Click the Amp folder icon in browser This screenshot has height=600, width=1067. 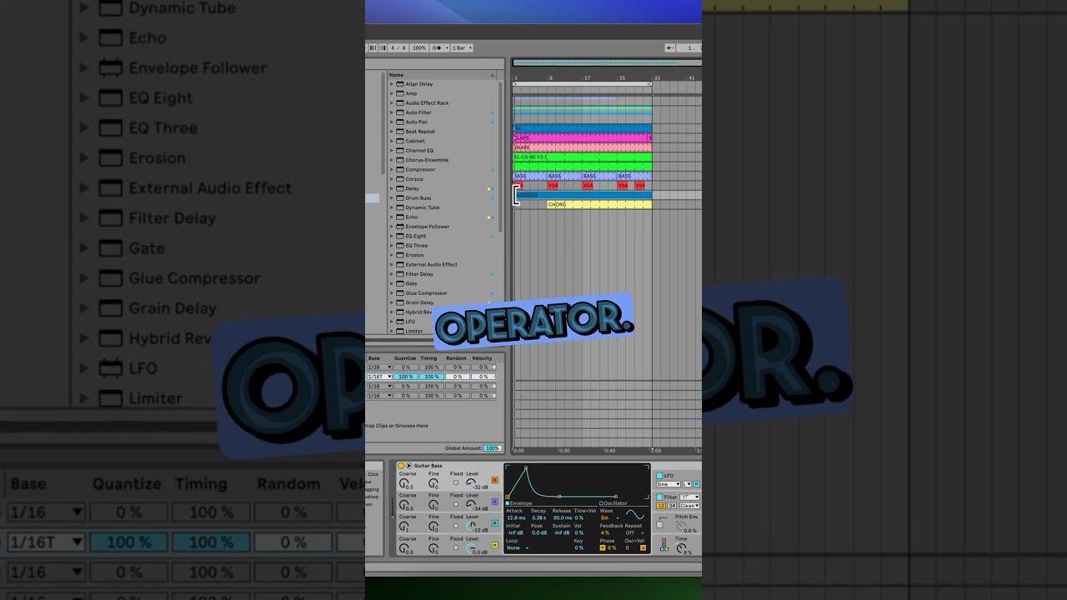pyautogui.click(x=399, y=93)
